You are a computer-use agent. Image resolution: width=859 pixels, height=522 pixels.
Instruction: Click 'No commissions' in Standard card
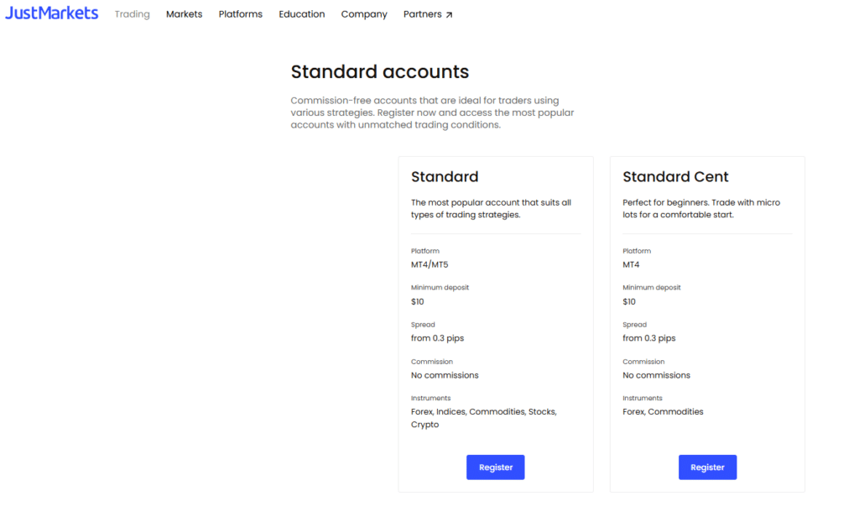click(x=445, y=375)
